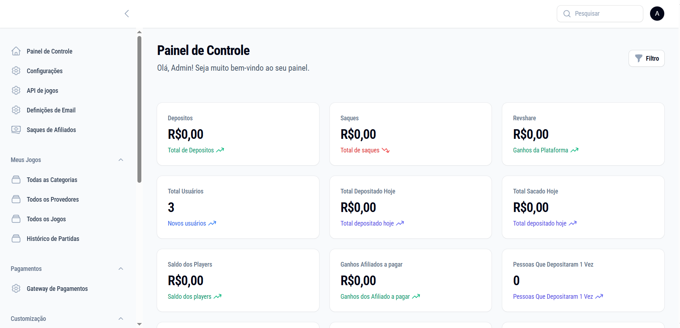680x328 pixels.
Task: Click the sidebar scrollbar down arrow
Action: click(139, 324)
